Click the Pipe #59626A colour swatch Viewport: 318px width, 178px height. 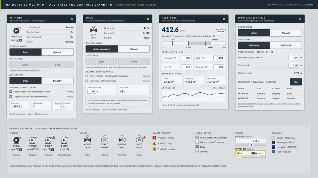[x=273, y=152]
